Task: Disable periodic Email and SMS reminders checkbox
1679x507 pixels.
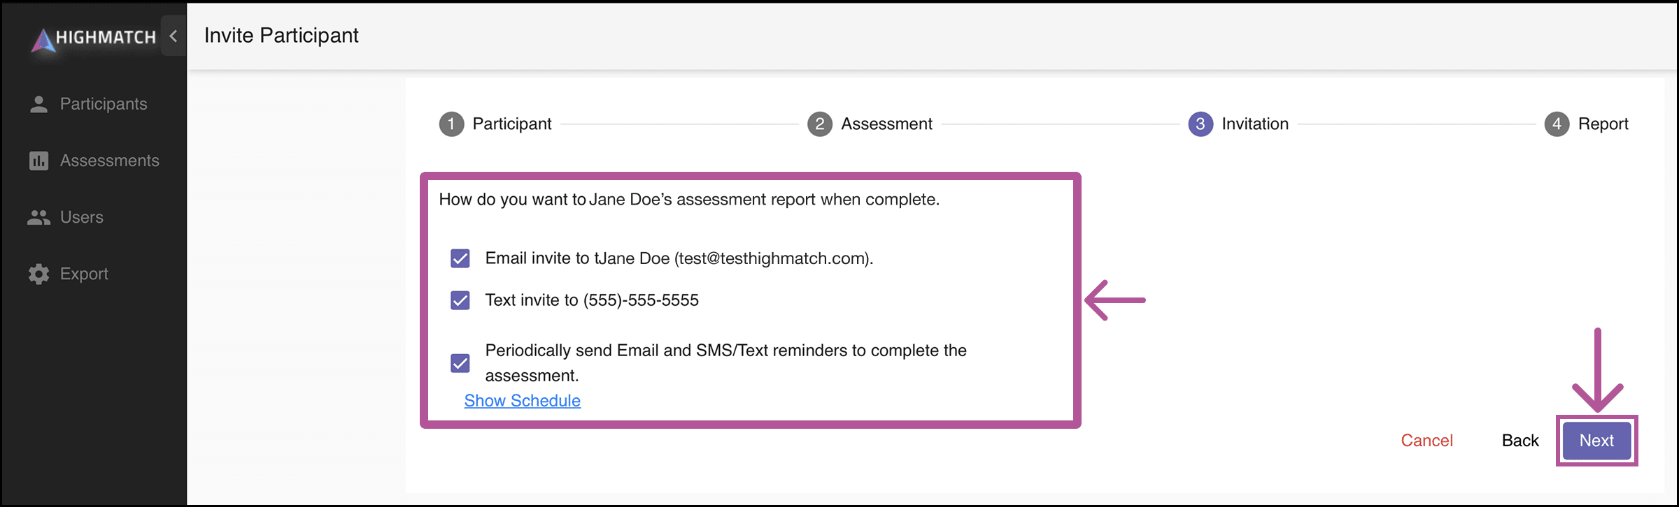Action: coord(460,363)
